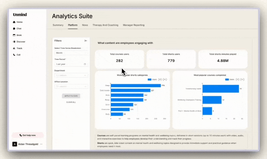267x159 pixels.
Task: Open Aidan Threadgold account options menu
Action: 41,144
